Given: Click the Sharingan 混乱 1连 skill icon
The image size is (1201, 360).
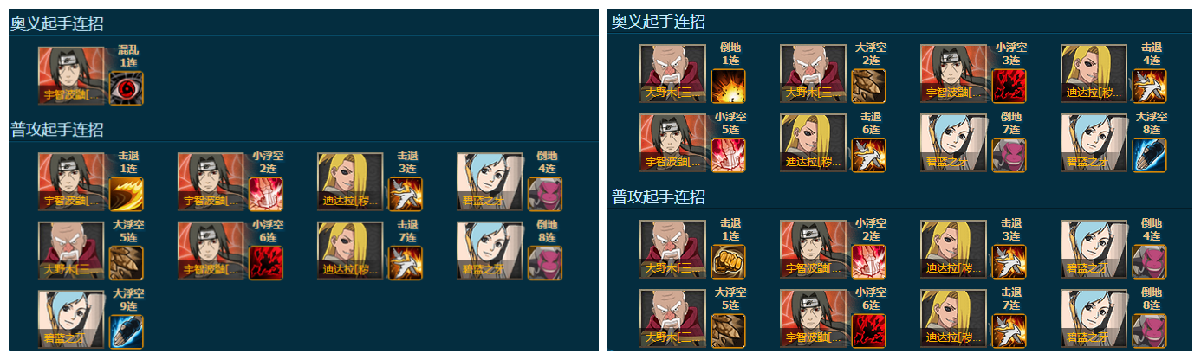Looking at the screenshot, I should 127,87.
